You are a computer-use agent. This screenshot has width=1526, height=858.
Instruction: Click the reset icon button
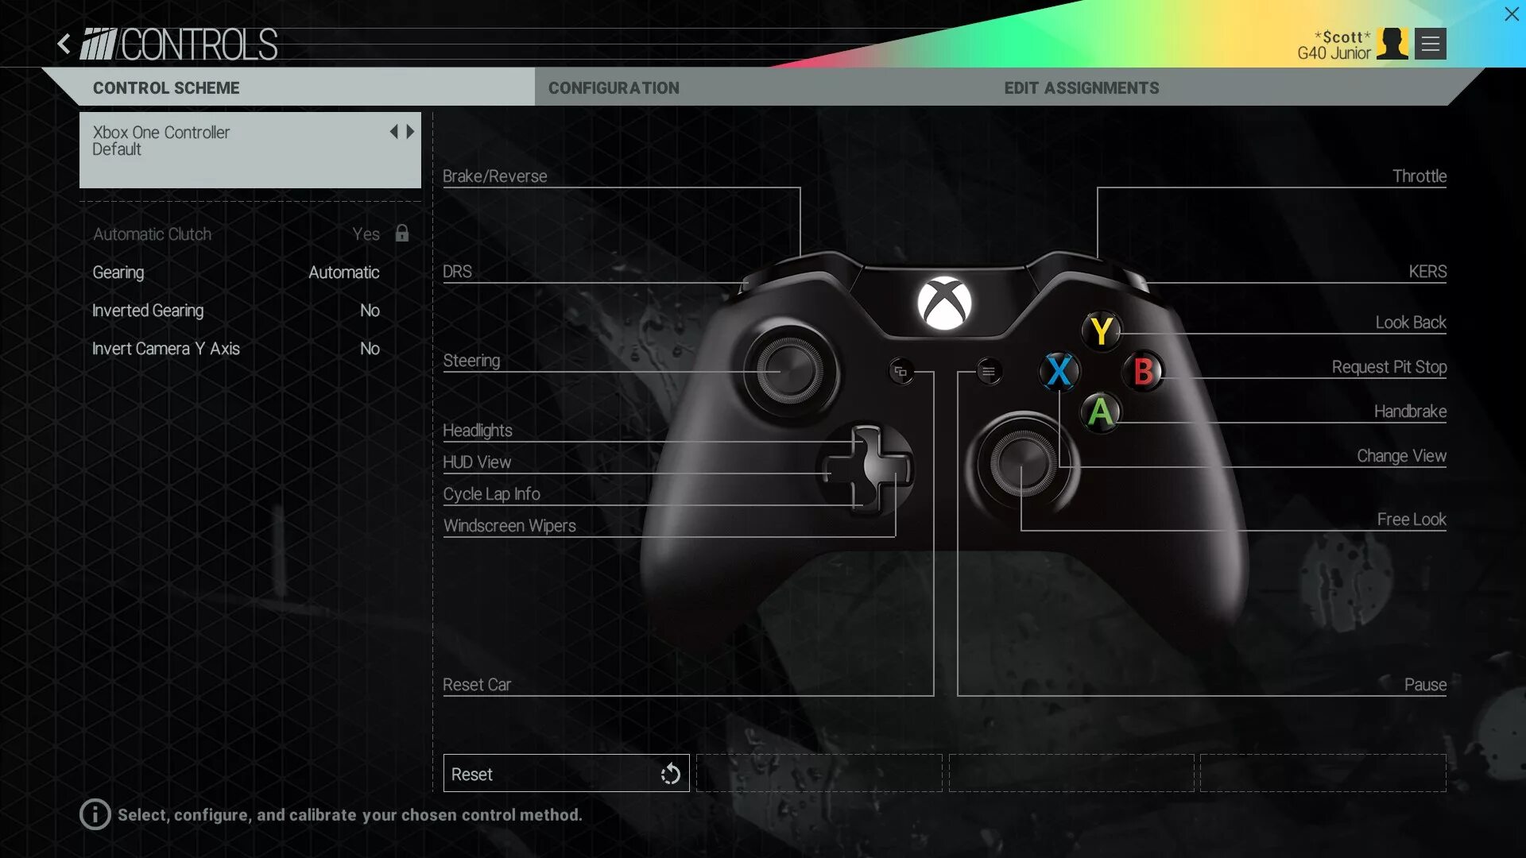coord(670,773)
